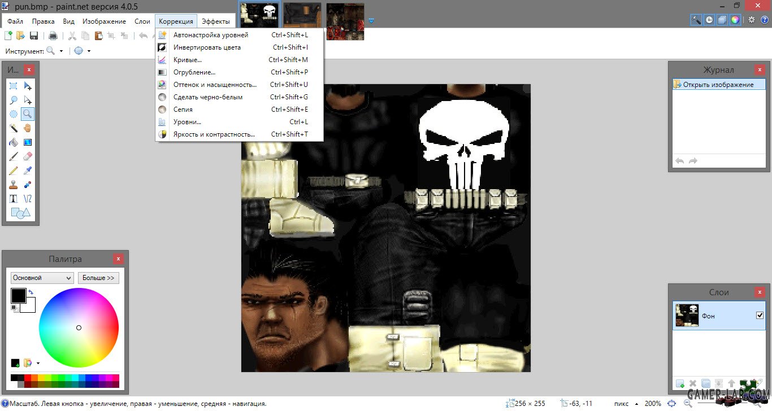
Task: Select the Ellipse Select tool
Action: pos(14,114)
